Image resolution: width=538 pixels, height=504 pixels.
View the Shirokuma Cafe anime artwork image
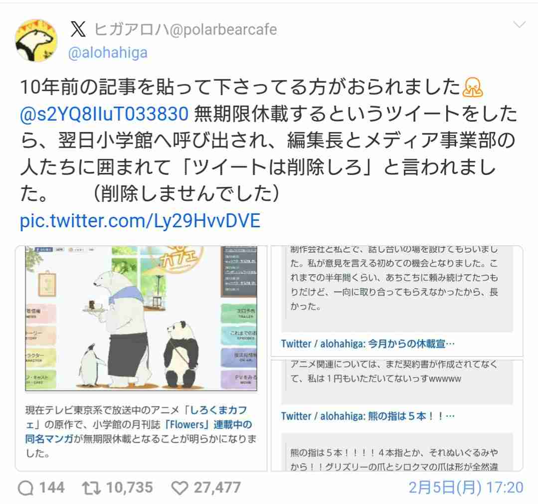(141, 319)
